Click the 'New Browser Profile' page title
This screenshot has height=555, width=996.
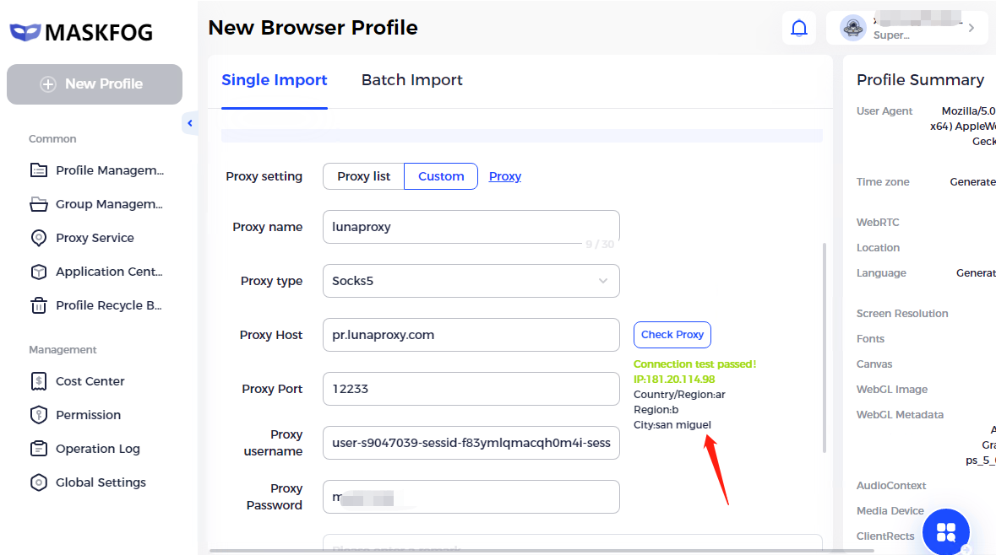[313, 28]
